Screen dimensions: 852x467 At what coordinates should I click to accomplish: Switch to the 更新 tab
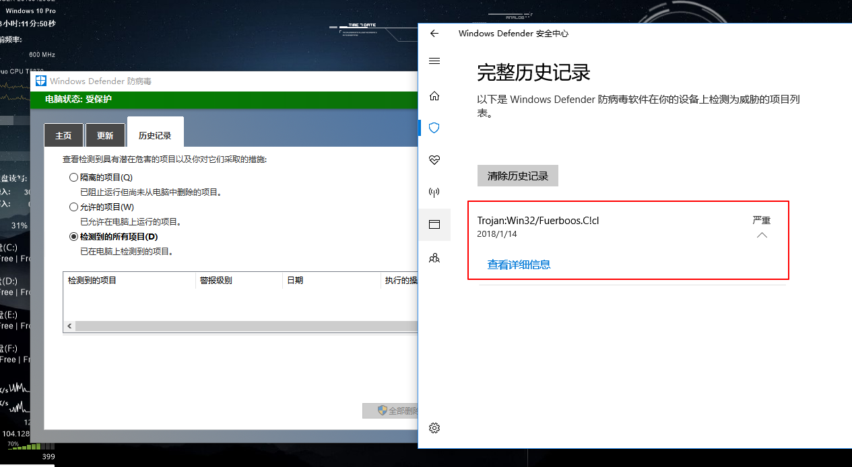(x=105, y=135)
